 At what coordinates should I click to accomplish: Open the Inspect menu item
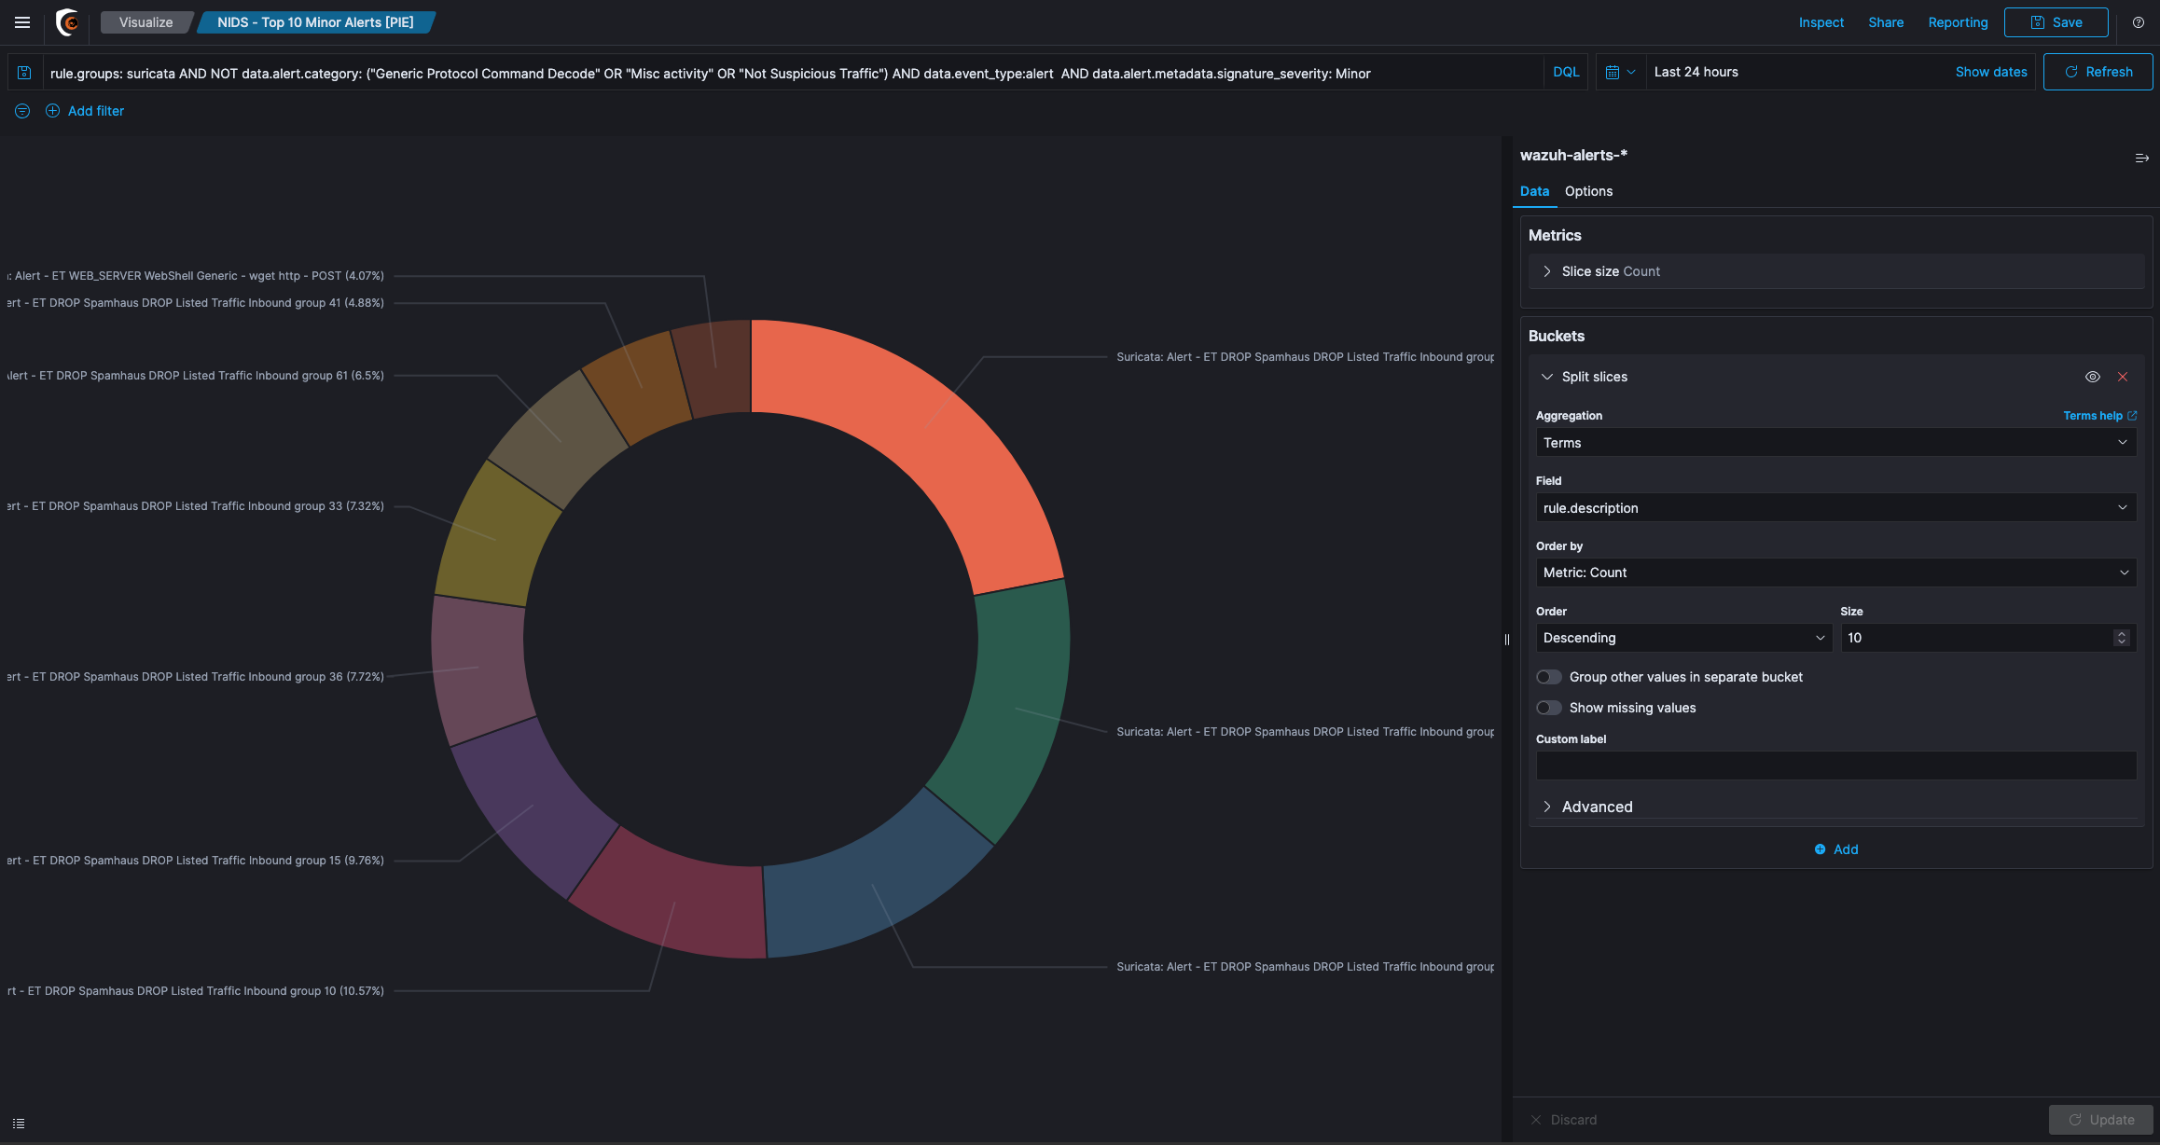click(1821, 22)
